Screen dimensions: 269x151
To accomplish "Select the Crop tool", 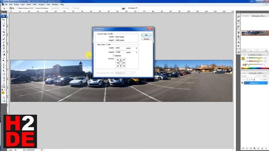I will [x=4, y=32].
